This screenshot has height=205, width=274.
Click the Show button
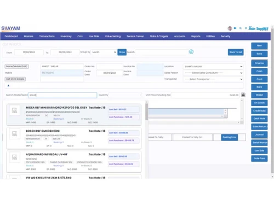(x=122, y=52)
